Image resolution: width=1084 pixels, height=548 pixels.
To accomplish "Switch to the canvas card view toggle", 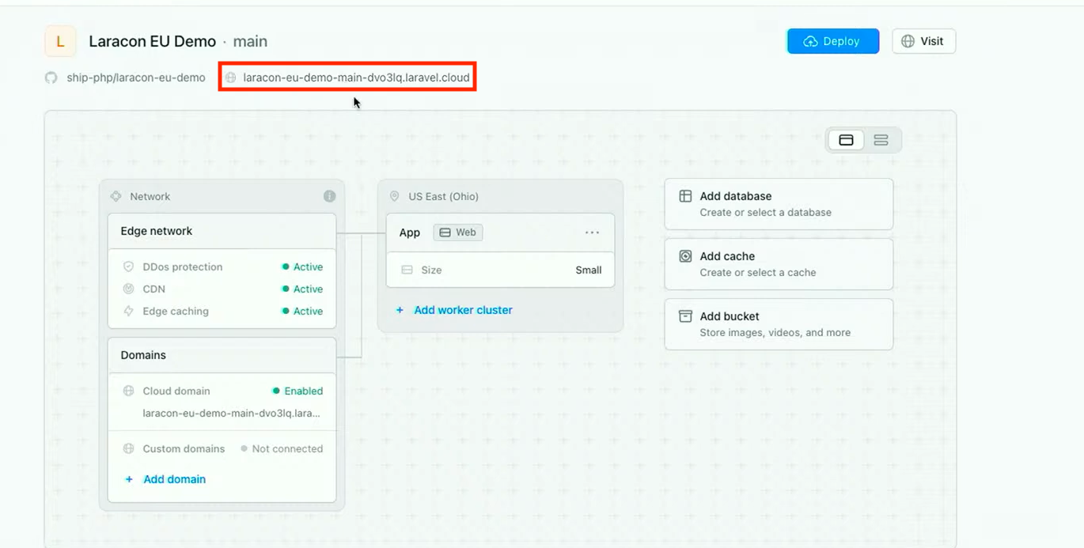I will 846,140.
